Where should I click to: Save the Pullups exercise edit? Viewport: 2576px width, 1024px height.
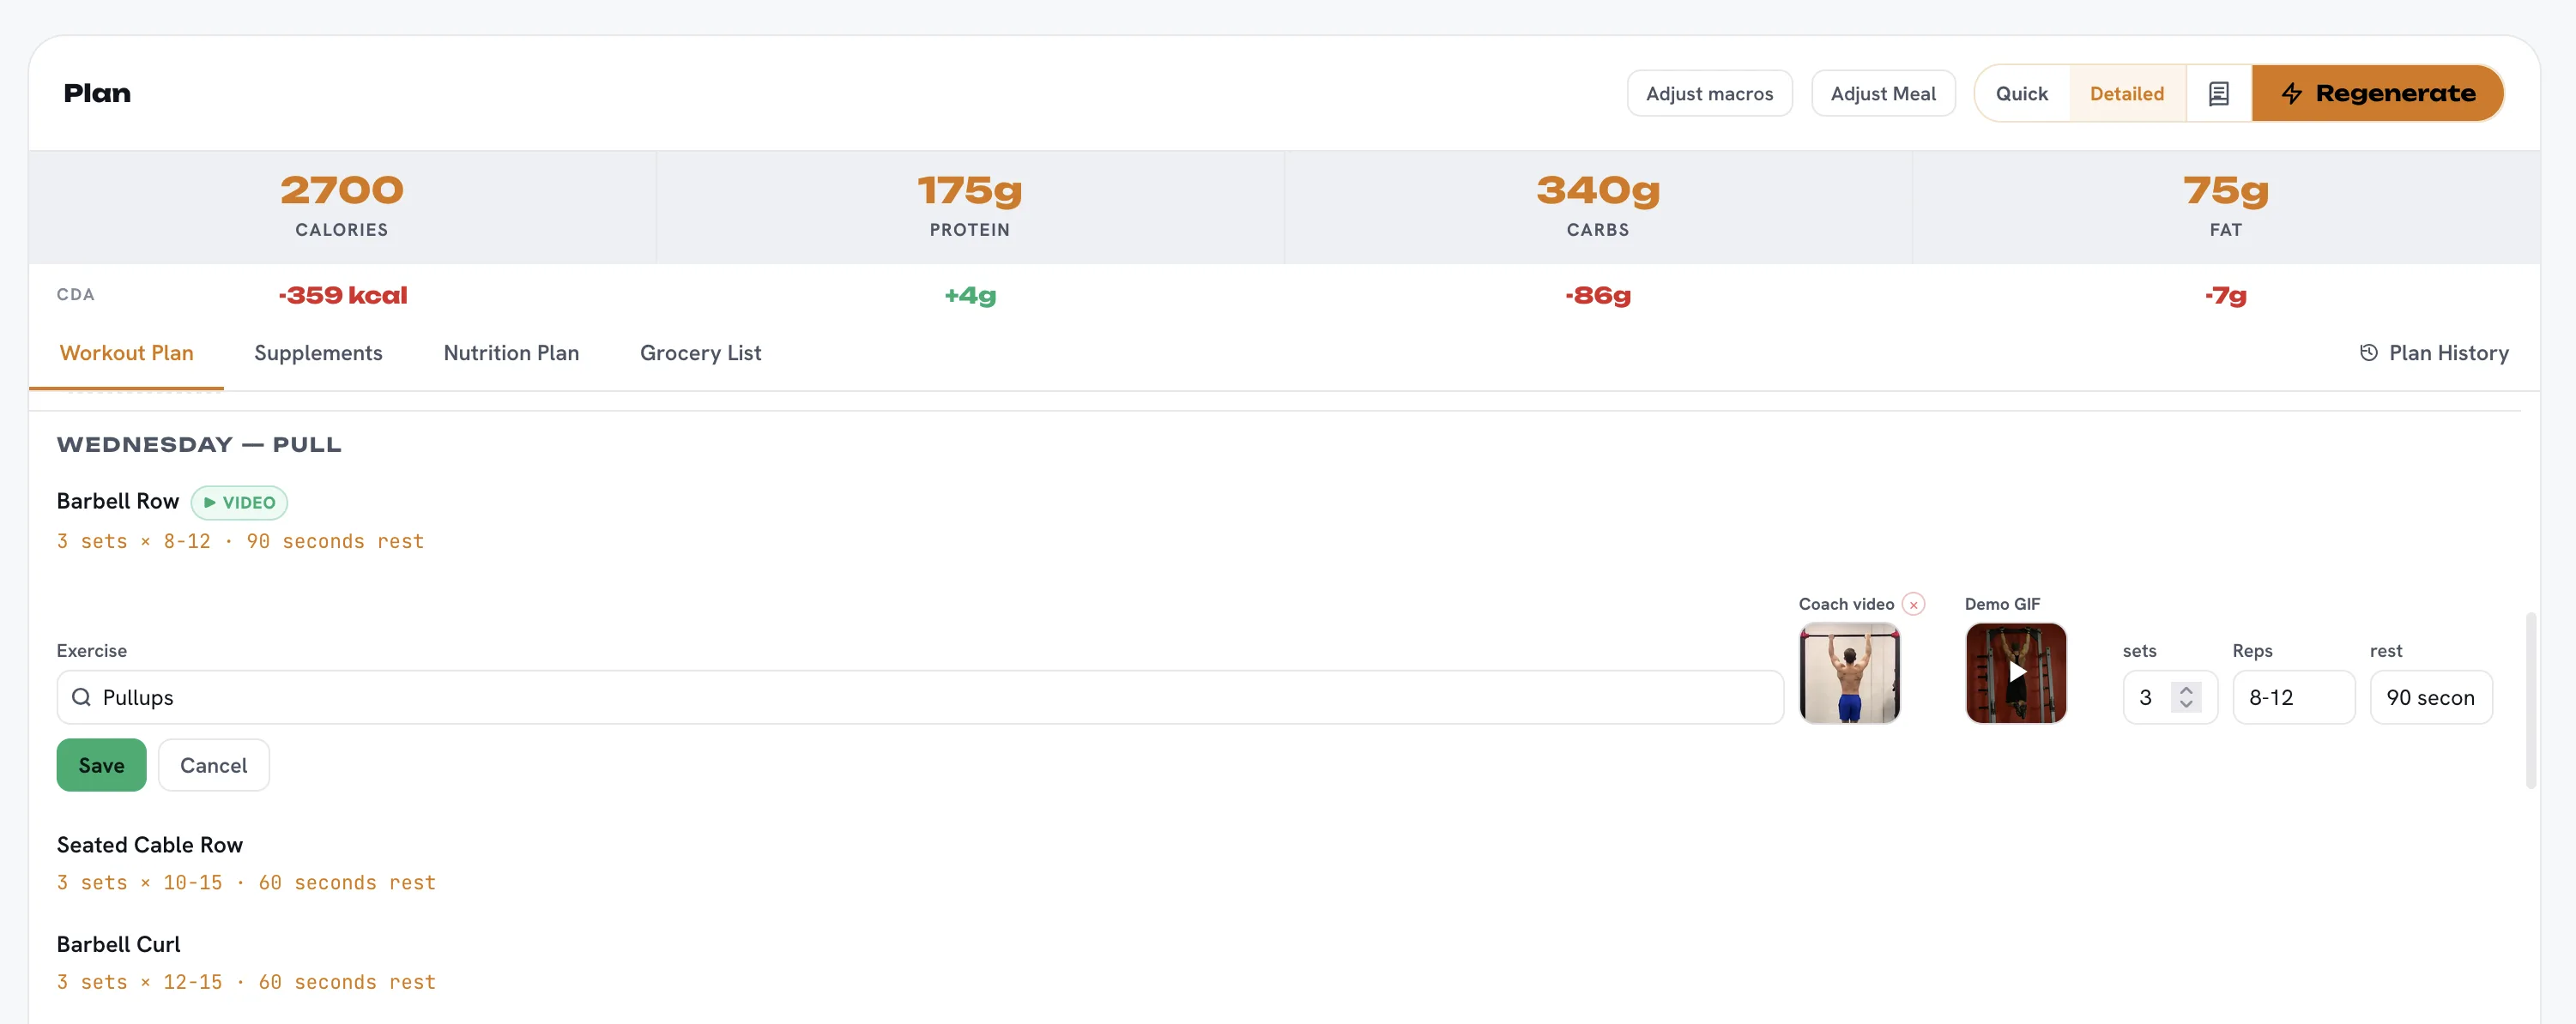[101, 765]
